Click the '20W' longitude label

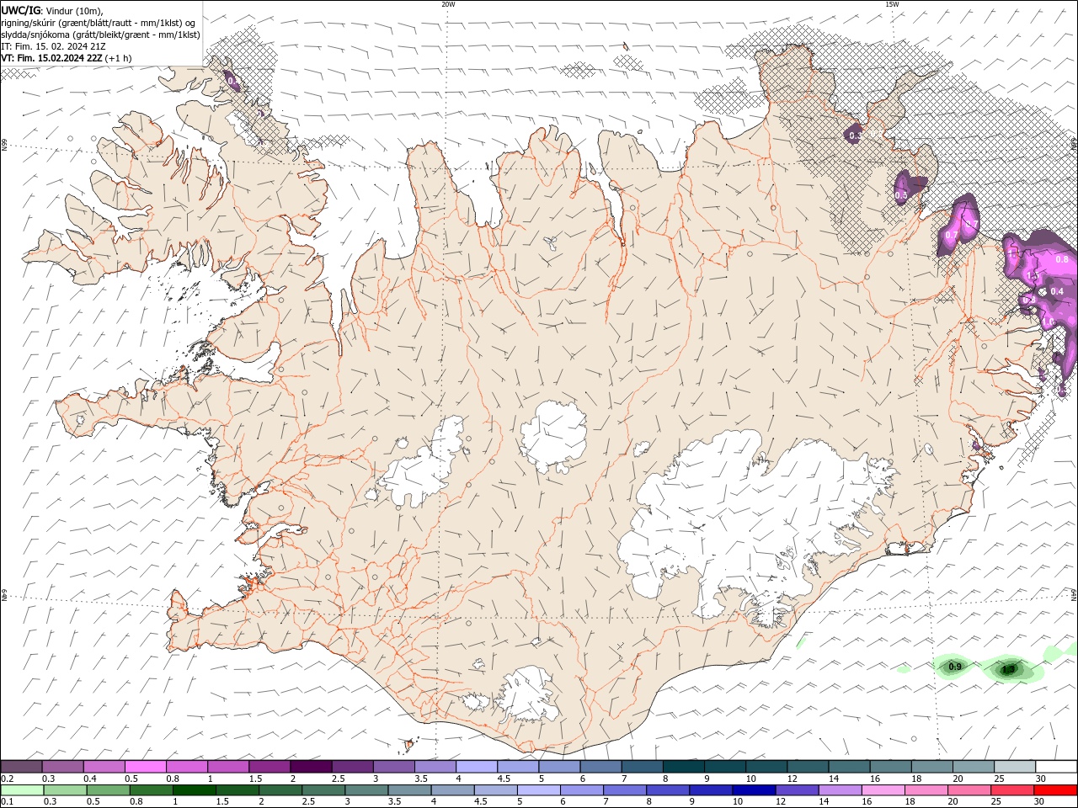tap(448, 4)
